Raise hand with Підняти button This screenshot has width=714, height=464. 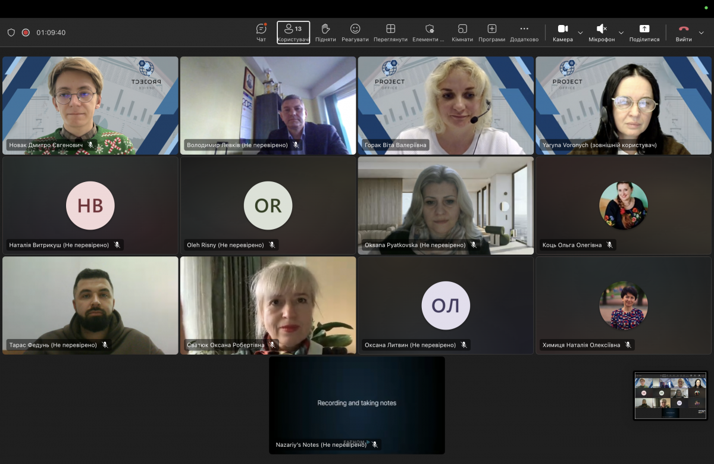click(325, 32)
